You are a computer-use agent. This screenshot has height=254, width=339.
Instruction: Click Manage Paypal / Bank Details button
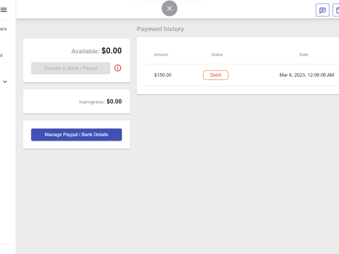(76, 134)
